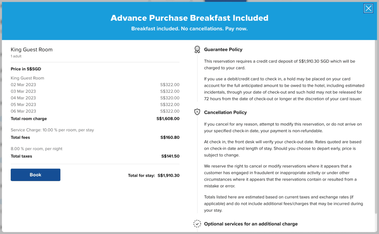This screenshot has width=379, height=234.
Task: Click the 04 Mar 2023 price S$320.00
Action: click(170, 98)
